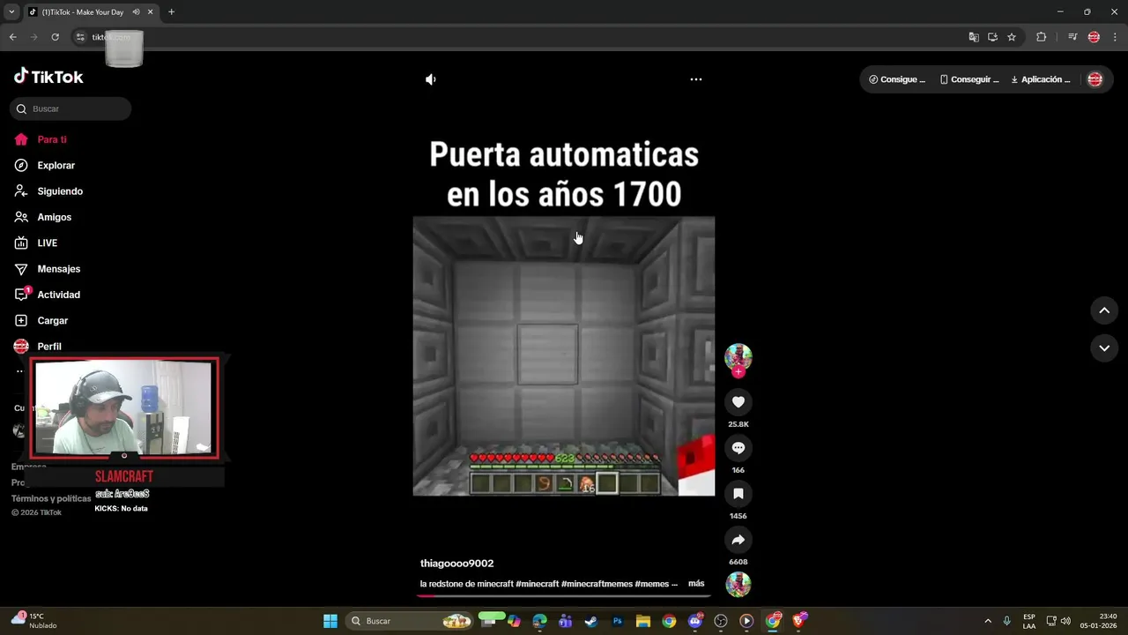Open the media controls icon in Chrome toolbar
The image size is (1128, 635).
point(1072,37)
